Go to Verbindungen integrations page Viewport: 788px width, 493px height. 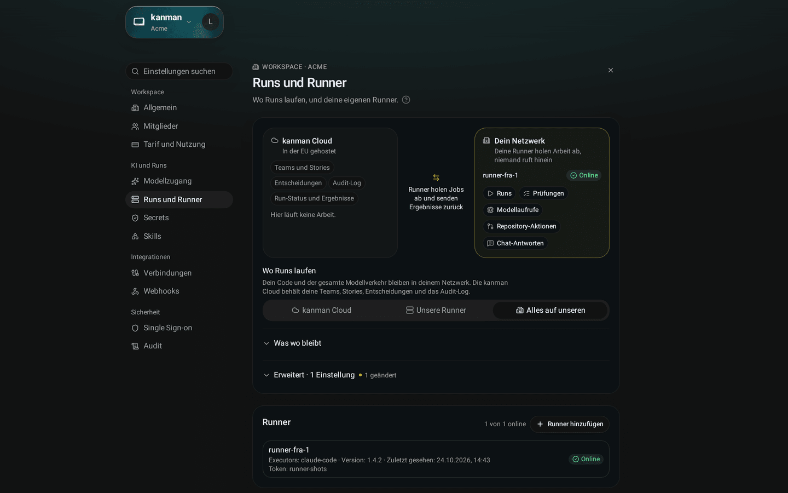point(179,273)
